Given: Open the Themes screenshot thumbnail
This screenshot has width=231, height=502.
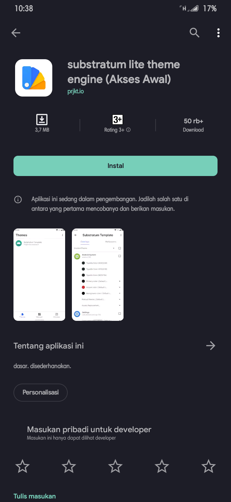Looking at the screenshot, I should point(39,275).
